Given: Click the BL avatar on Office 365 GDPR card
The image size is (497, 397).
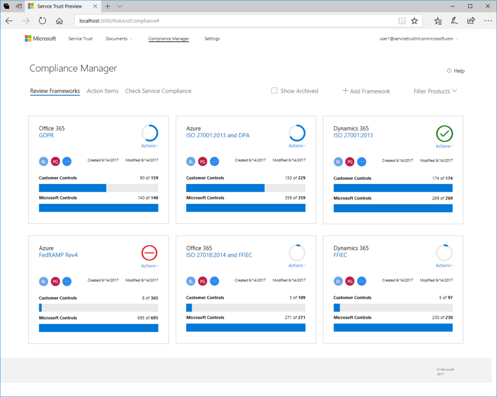Looking at the screenshot, I should (43, 161).
